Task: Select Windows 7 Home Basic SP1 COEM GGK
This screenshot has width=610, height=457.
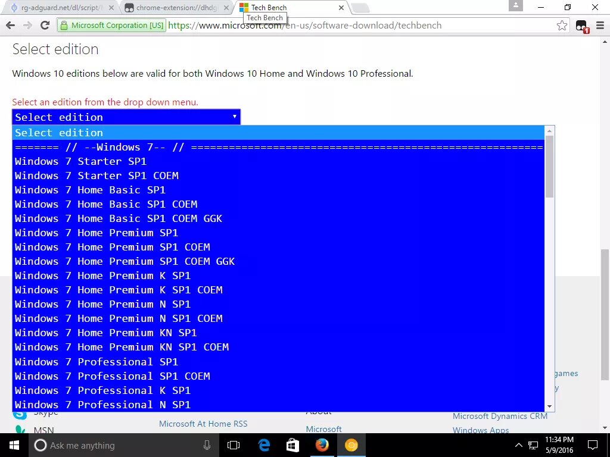Action: (x=278, y=218)
